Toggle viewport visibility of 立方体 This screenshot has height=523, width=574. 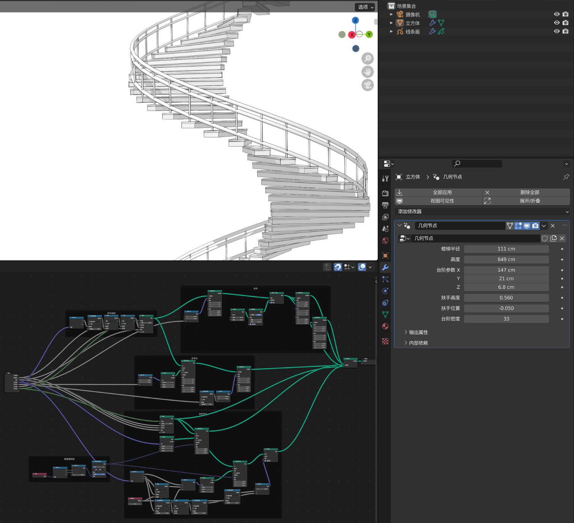point(557,23)
